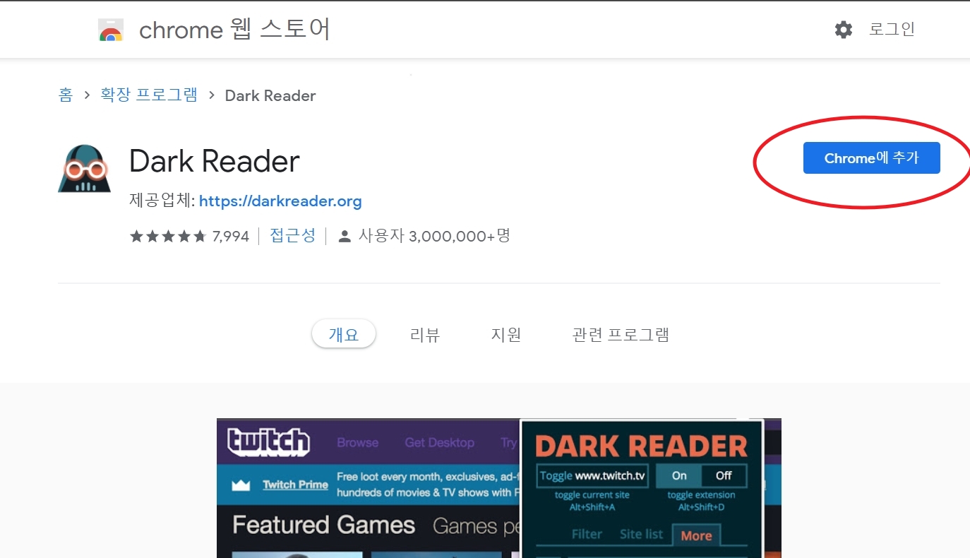
Task: Open the 접근성 category link
Action: pyautogui.click(x=292, y=236)
